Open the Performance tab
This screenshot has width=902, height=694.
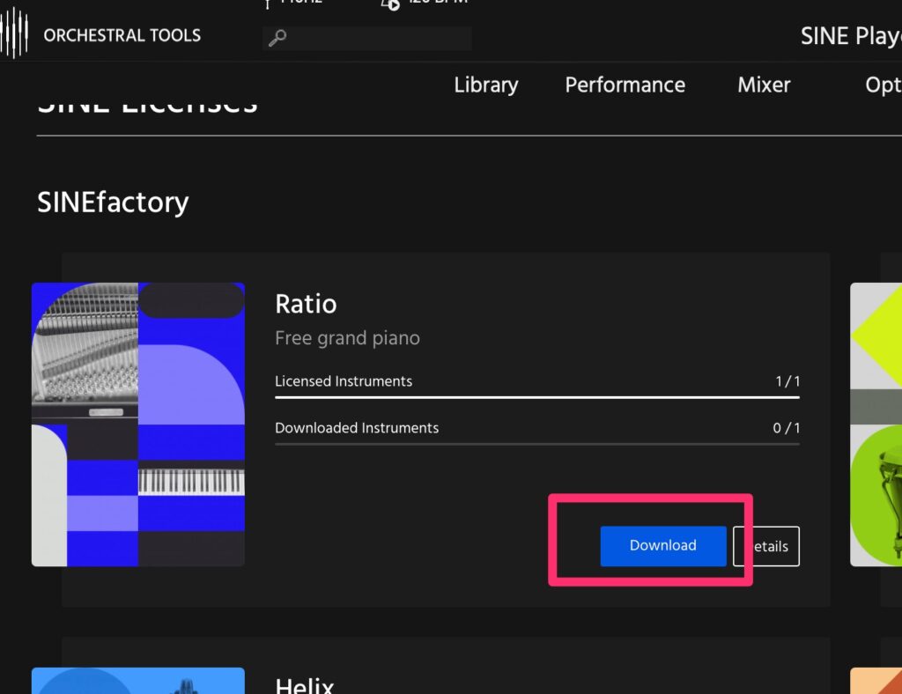(625, 85)
